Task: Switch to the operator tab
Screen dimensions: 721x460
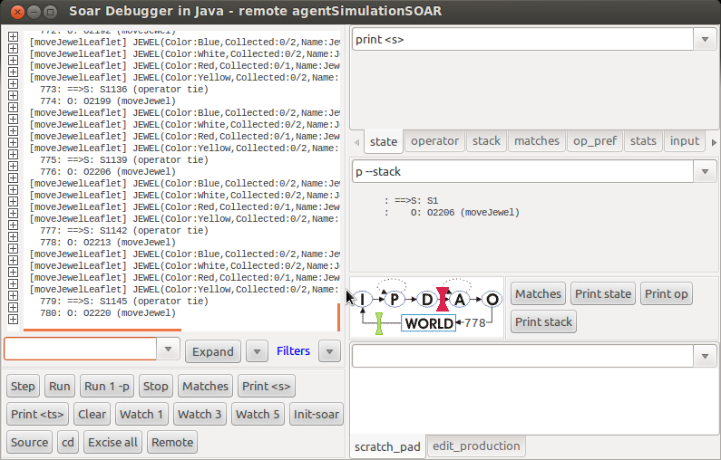Action: (x=434, y=141)
